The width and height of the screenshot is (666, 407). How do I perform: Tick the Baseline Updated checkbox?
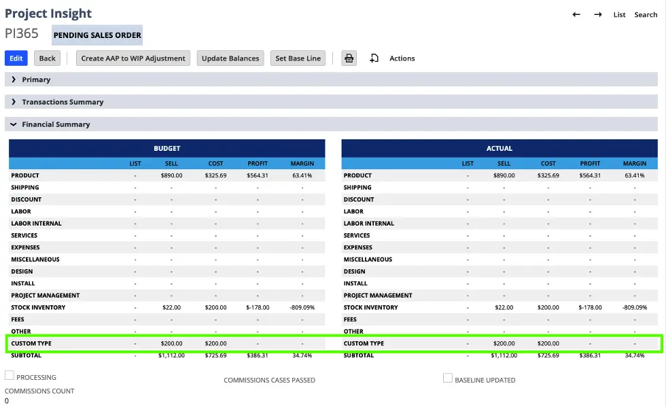point(448,378)
